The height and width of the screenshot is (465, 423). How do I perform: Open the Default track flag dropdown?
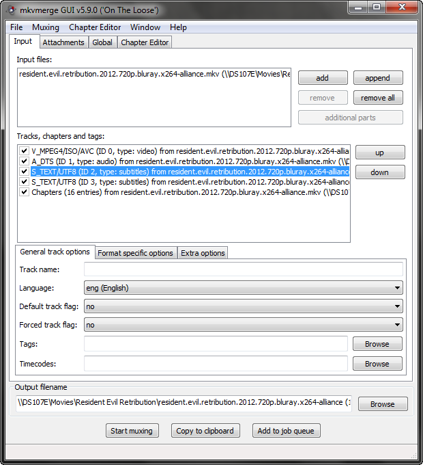(x=243, y=306)
